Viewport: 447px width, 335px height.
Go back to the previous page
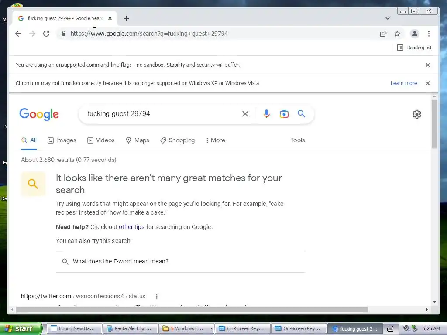pos(18,34)
